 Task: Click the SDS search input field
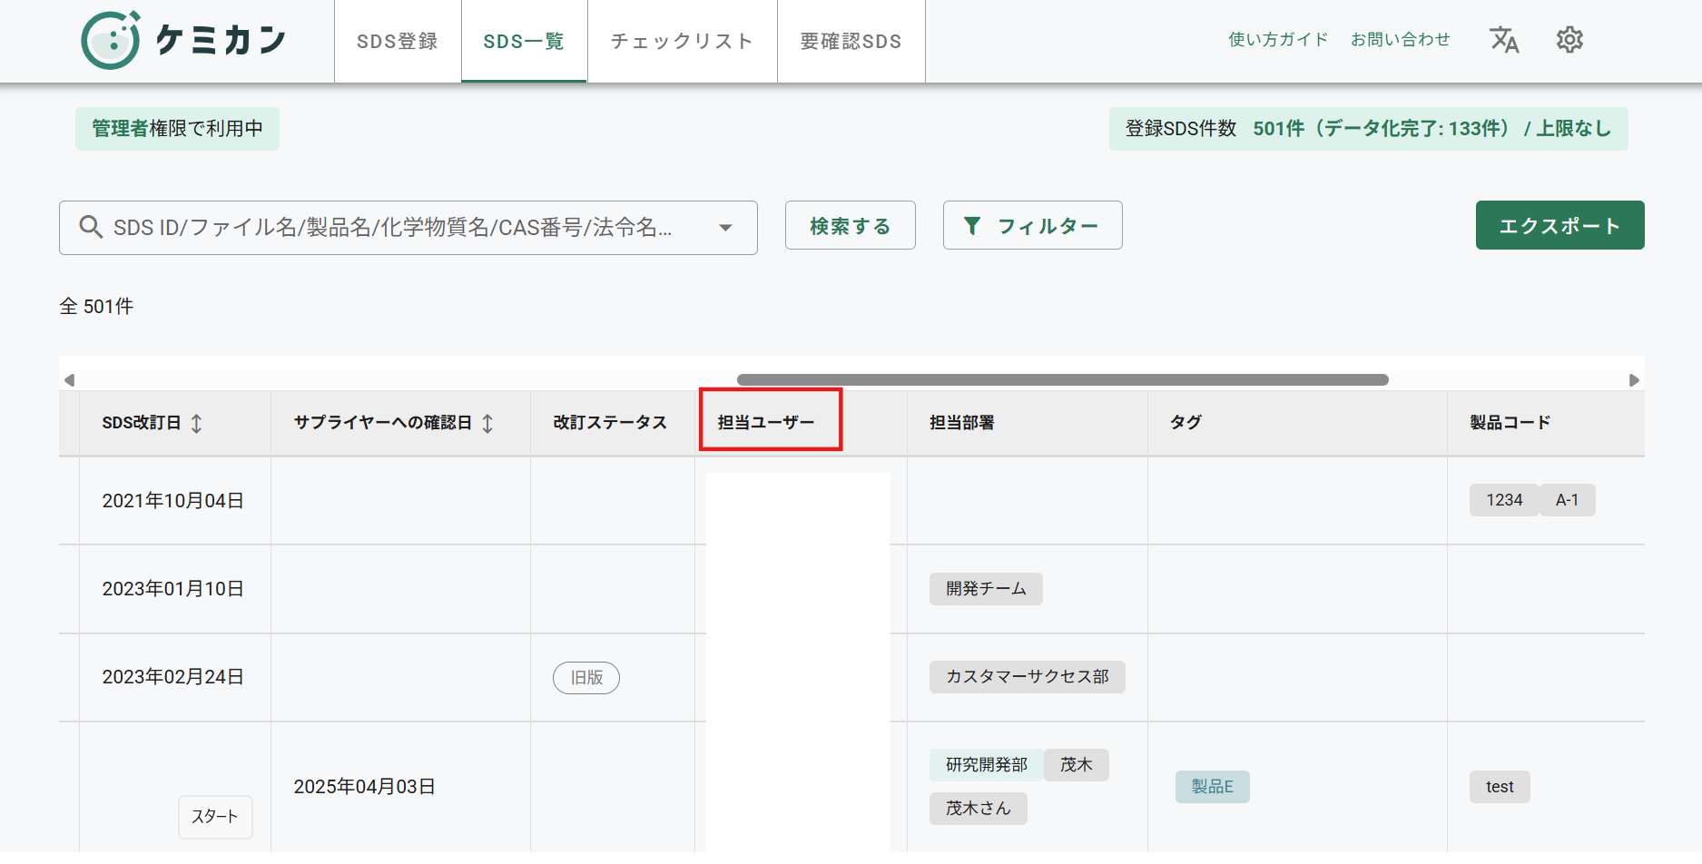click(408, 228)
